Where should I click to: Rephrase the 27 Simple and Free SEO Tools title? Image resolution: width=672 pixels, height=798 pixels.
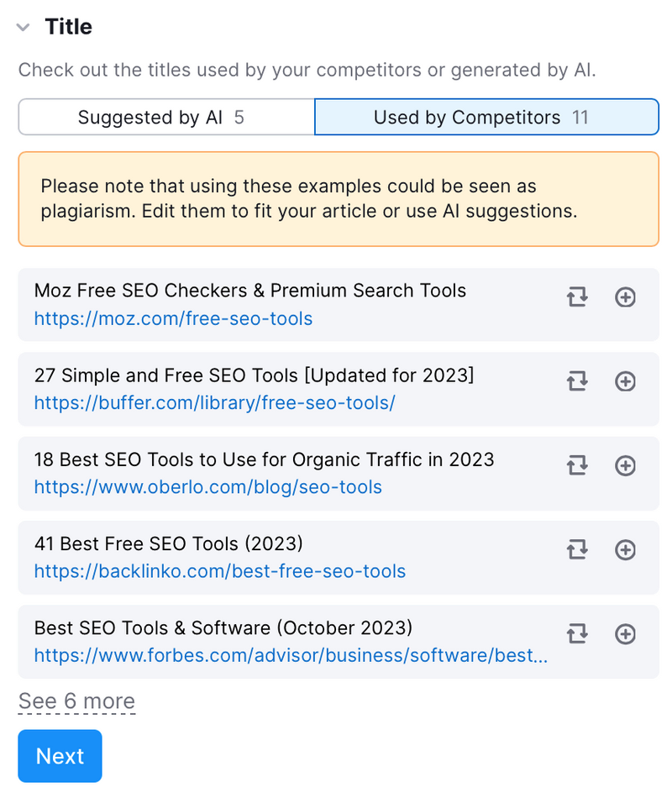577,381
